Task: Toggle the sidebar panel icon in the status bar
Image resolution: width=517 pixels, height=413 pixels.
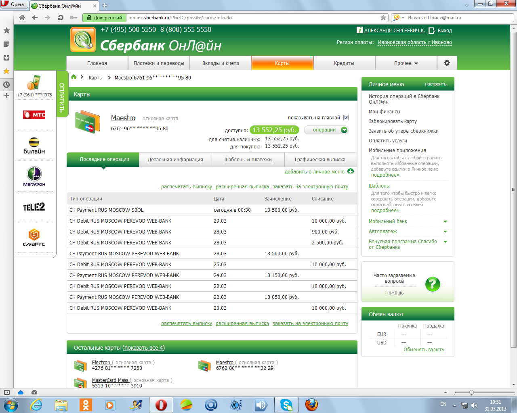Action: (7, 392)
